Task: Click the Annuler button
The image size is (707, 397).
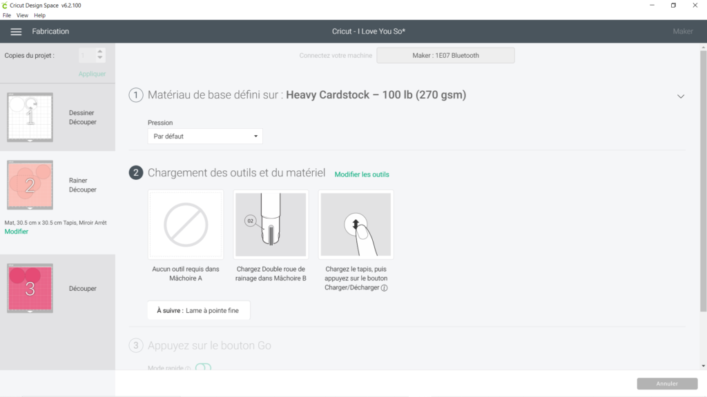Action: tap(667, 383)
